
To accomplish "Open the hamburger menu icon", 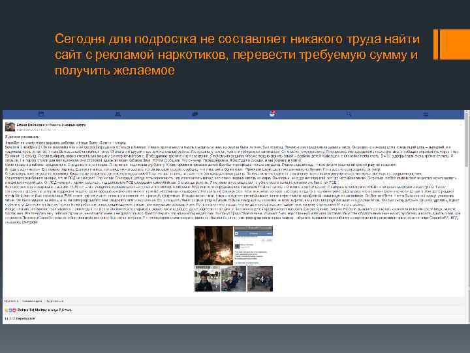I will pyautogui.click(x=426, y=114).
